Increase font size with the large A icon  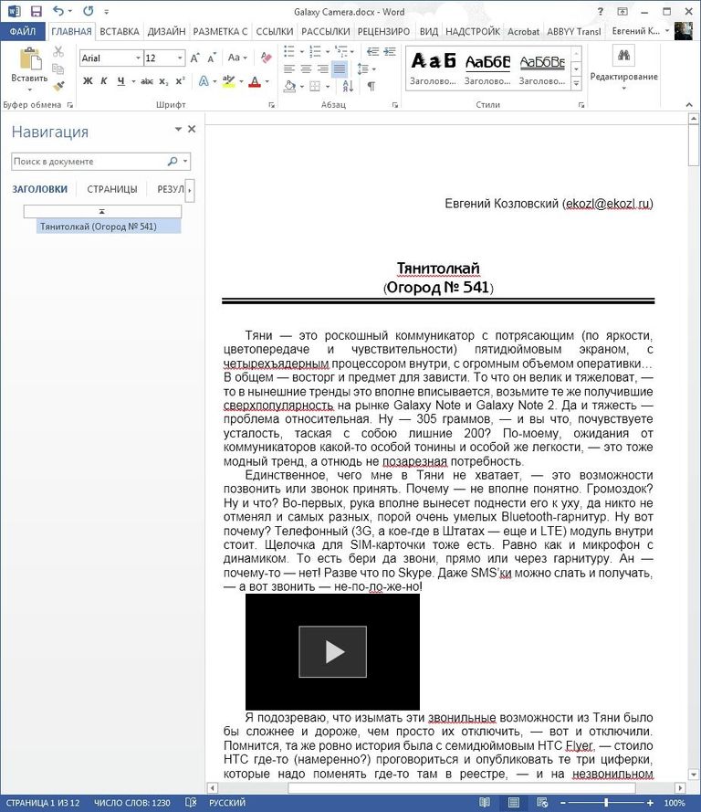point(194,58)
